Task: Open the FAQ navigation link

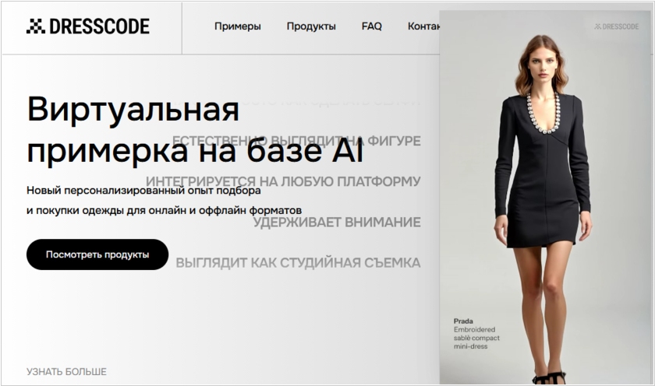Action: tap(372, 26)
